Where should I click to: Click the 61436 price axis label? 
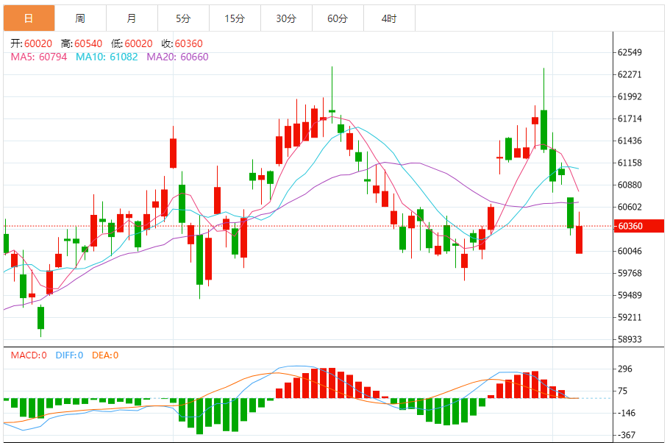click(x=630, y=141)
